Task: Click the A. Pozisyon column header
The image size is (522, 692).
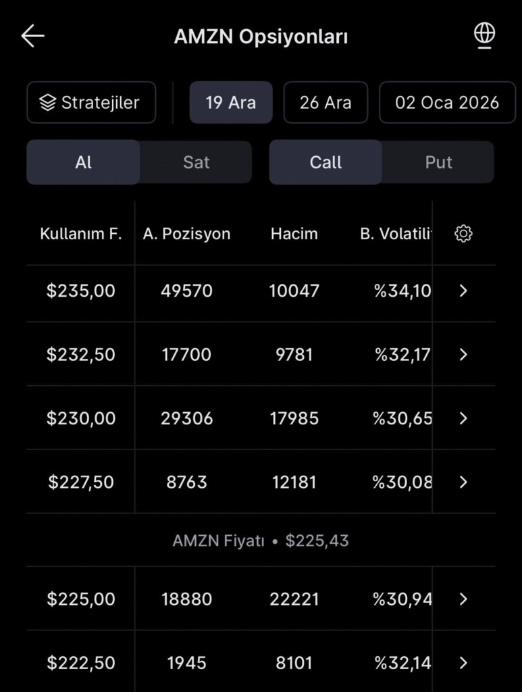Action: 186,234
